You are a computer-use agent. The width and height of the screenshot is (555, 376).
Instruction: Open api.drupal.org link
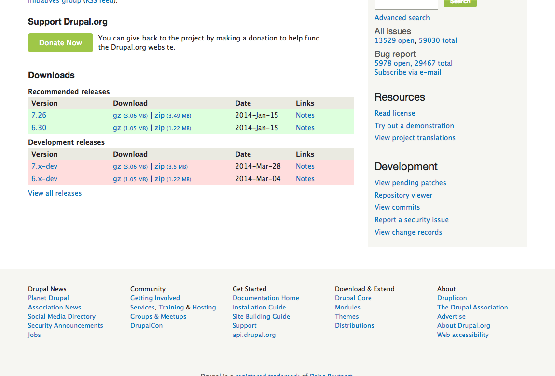254,335
